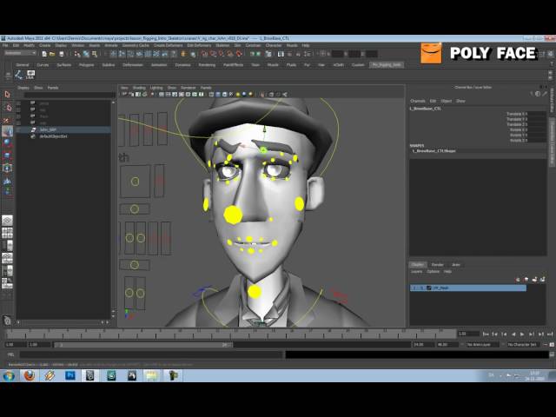Click the Rotate Z channel field
Image resolution: width=556 pixels, height=417 pixels.
tap(536, 141)
